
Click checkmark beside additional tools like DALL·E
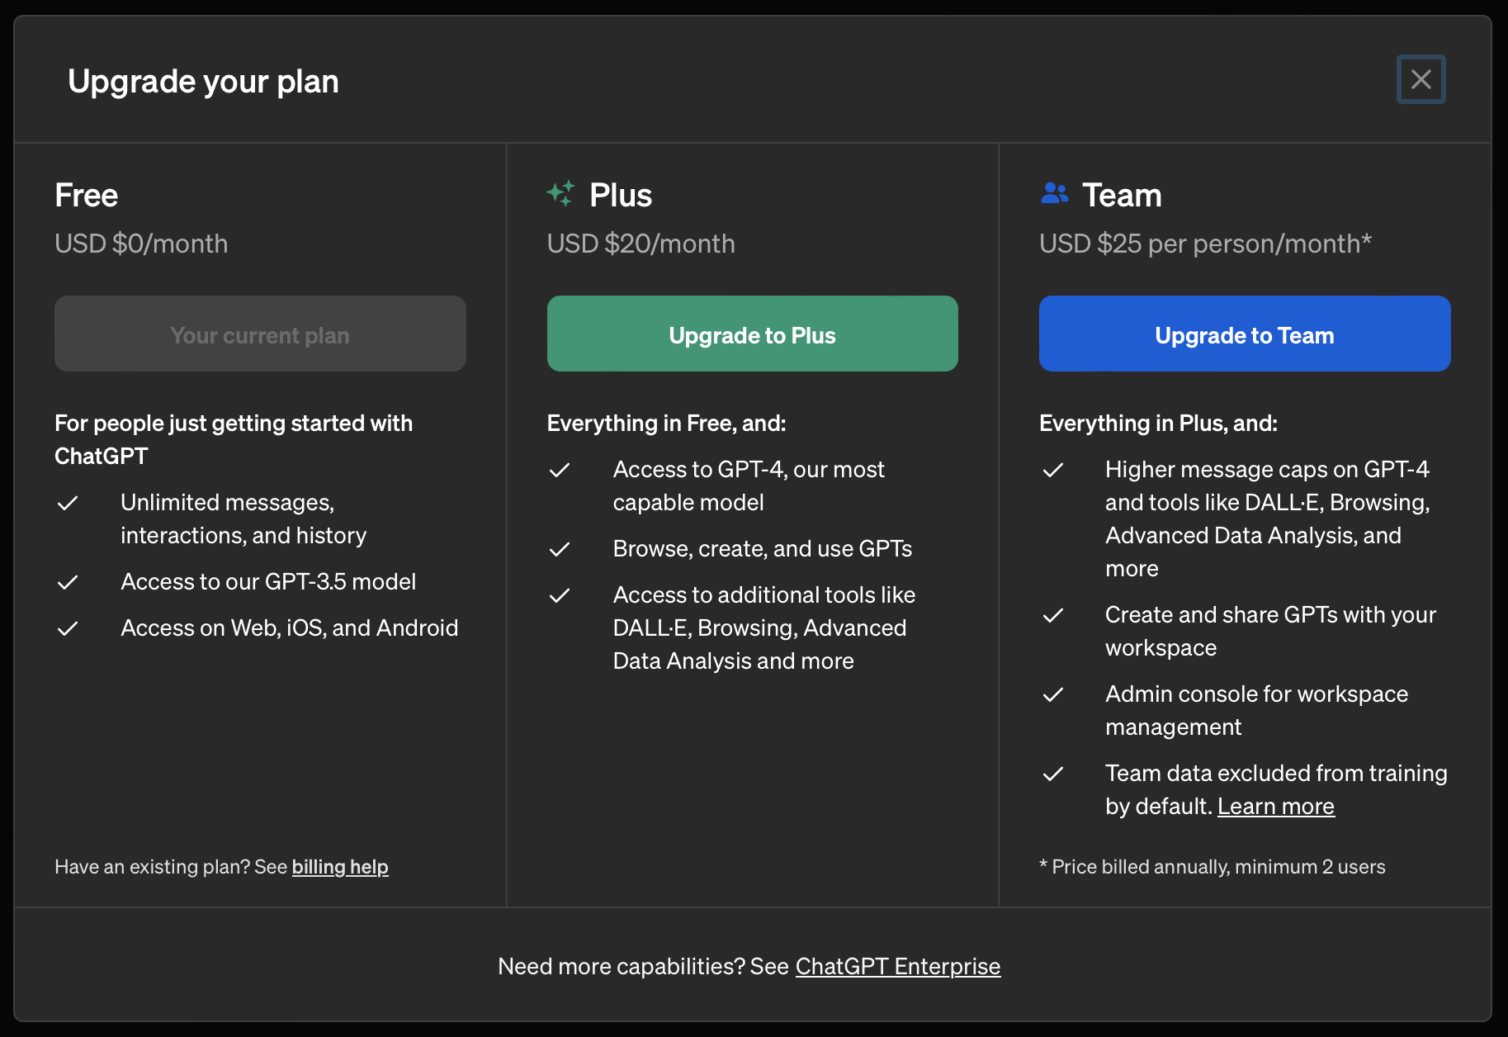(560, 595)
